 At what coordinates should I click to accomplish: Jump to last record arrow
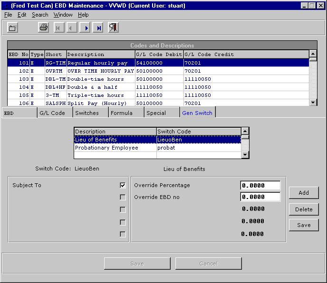pos(99,28)
